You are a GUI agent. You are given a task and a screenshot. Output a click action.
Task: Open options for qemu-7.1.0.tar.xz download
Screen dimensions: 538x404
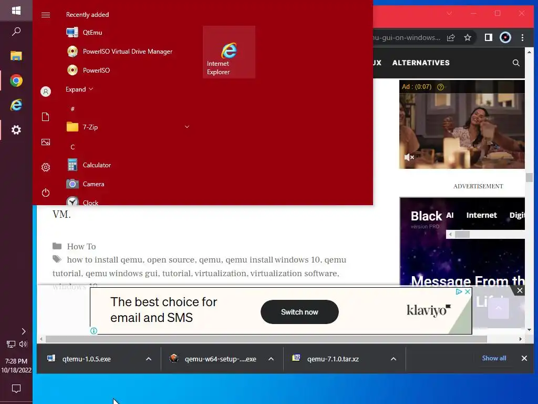394,359
